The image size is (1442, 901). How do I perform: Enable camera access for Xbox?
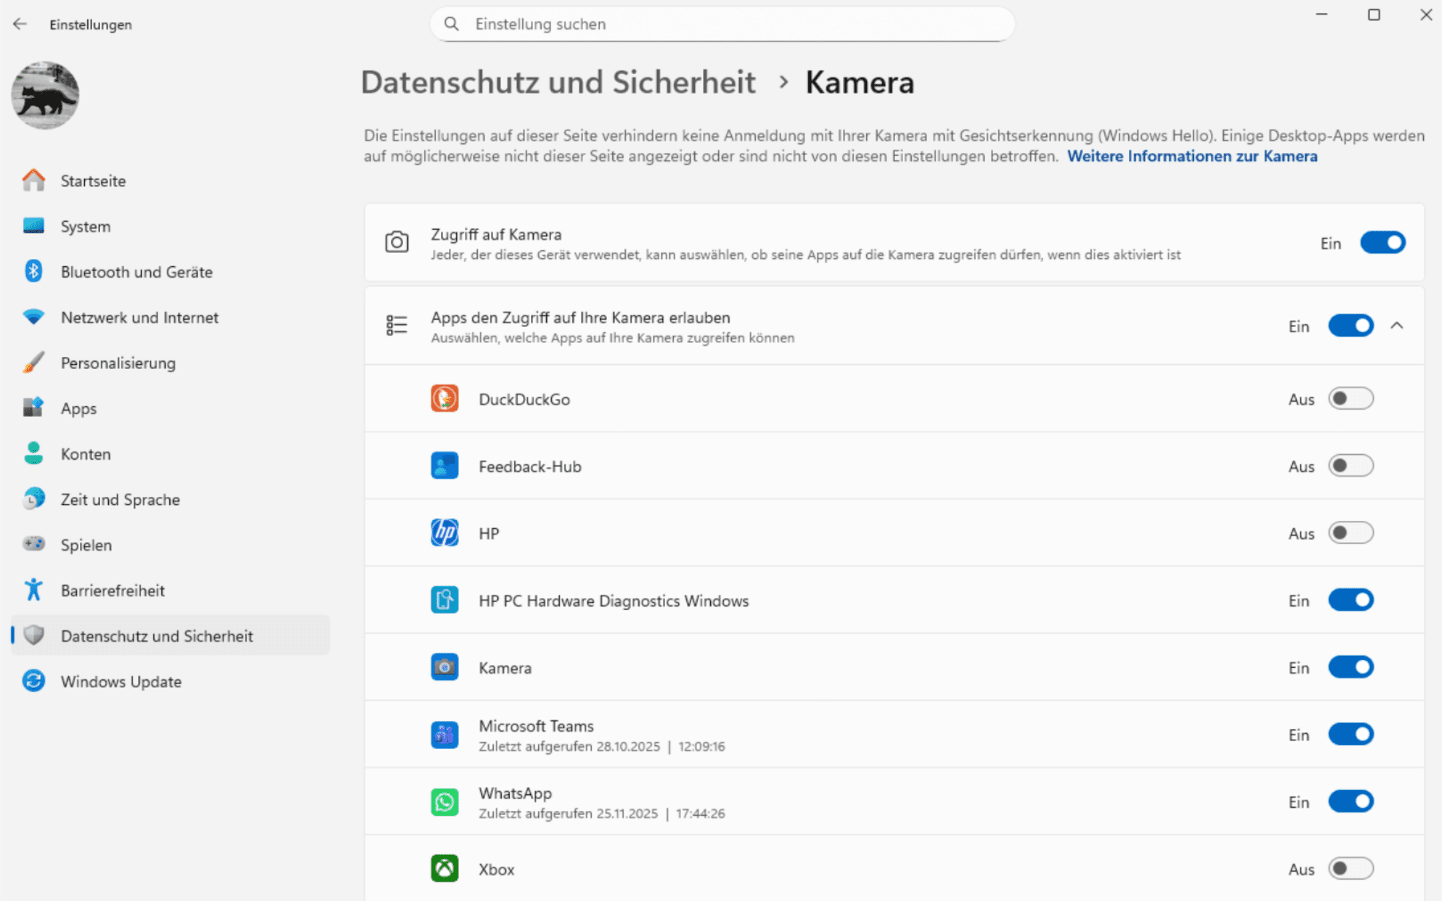click(x=1350, y=868)
